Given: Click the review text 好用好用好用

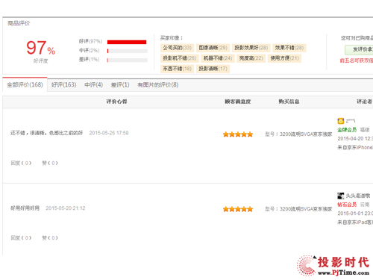Looking at the screenshot, I should point(25,208).
